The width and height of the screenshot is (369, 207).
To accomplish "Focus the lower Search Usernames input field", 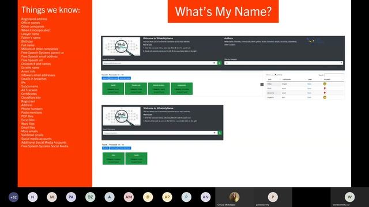I will point(160,133).
